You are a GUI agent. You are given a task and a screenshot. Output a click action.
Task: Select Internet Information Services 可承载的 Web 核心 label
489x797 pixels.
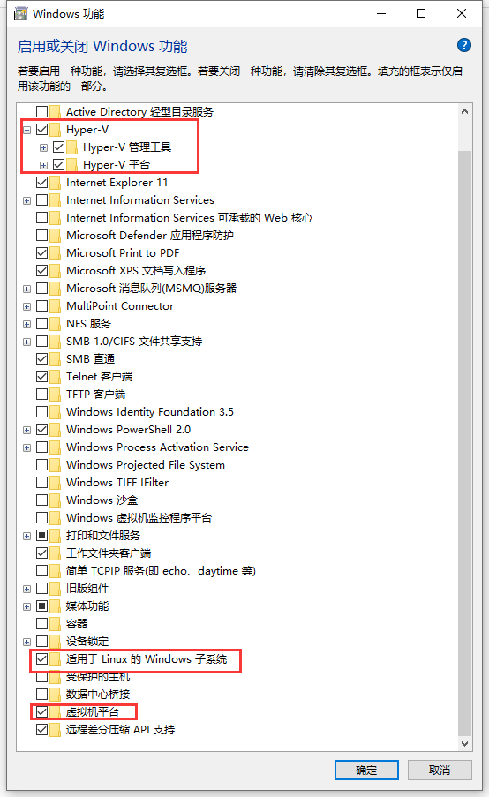[x=189, y=217]
